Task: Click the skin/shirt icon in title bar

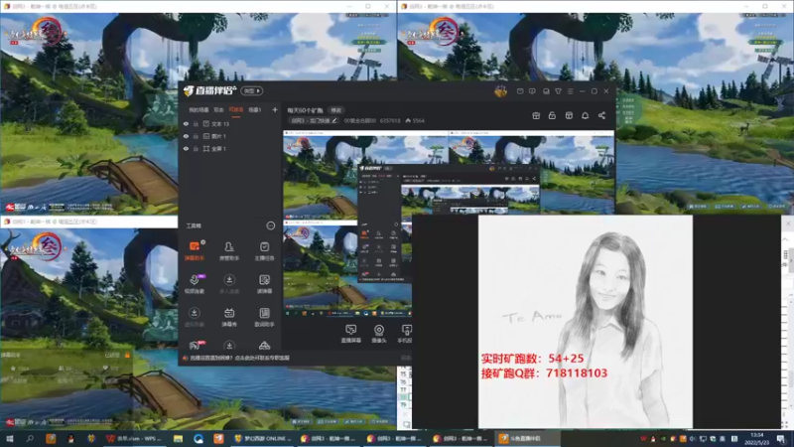Action: 558,91
